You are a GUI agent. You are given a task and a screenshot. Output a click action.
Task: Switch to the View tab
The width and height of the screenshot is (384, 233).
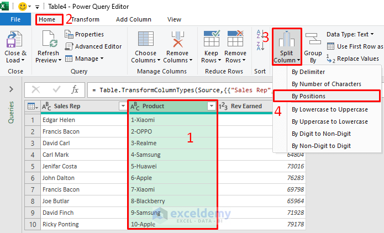175,19
